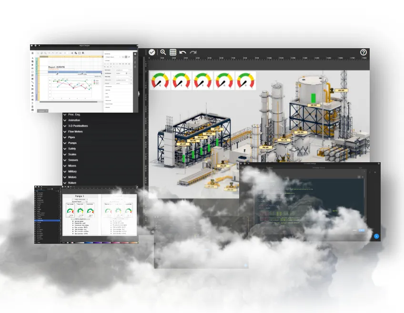
Task: Select the text 'A' tool in Report Designer
Action: pos(32,58)
